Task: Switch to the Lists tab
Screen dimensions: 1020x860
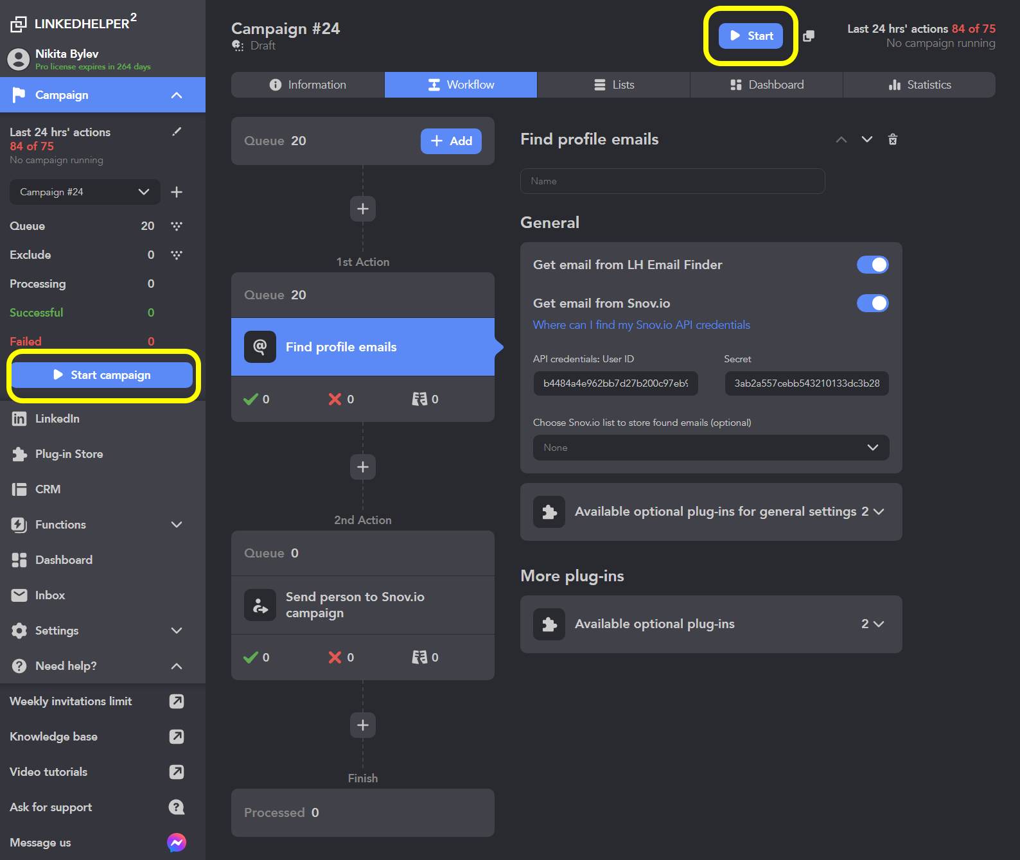Action: pyautogui.click(x=613, y=85)
